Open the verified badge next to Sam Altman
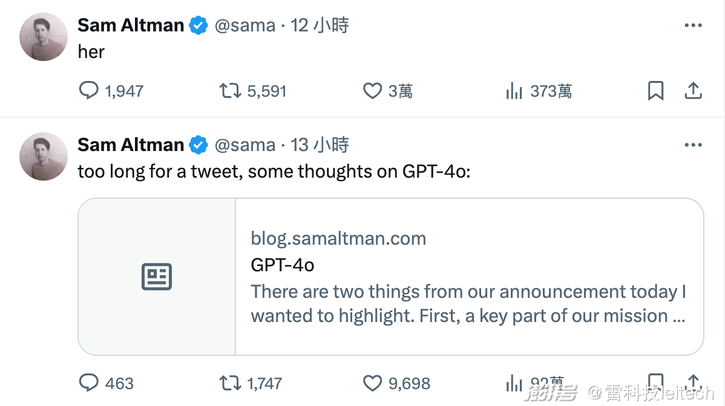725x406 pixels. click(x=198, y=25)
